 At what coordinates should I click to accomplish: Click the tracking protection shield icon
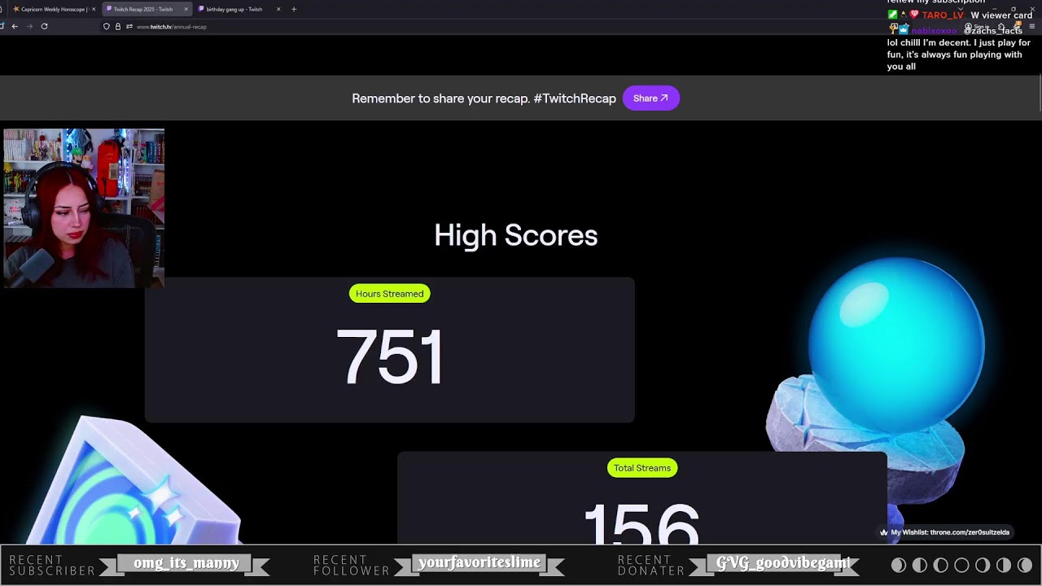106,26
